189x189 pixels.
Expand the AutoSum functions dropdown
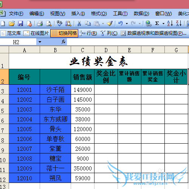[x=163, y=24]
